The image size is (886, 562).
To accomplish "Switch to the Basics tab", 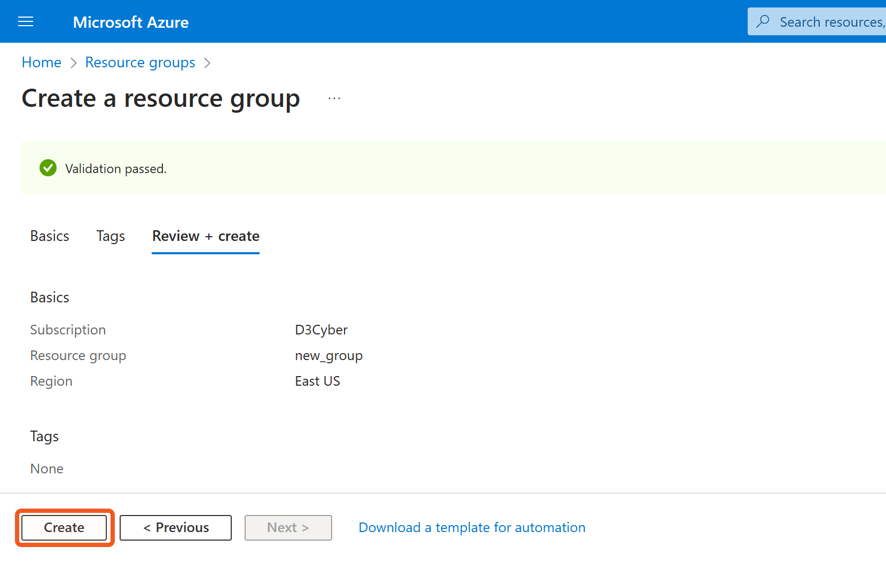I will coord(50,236).
